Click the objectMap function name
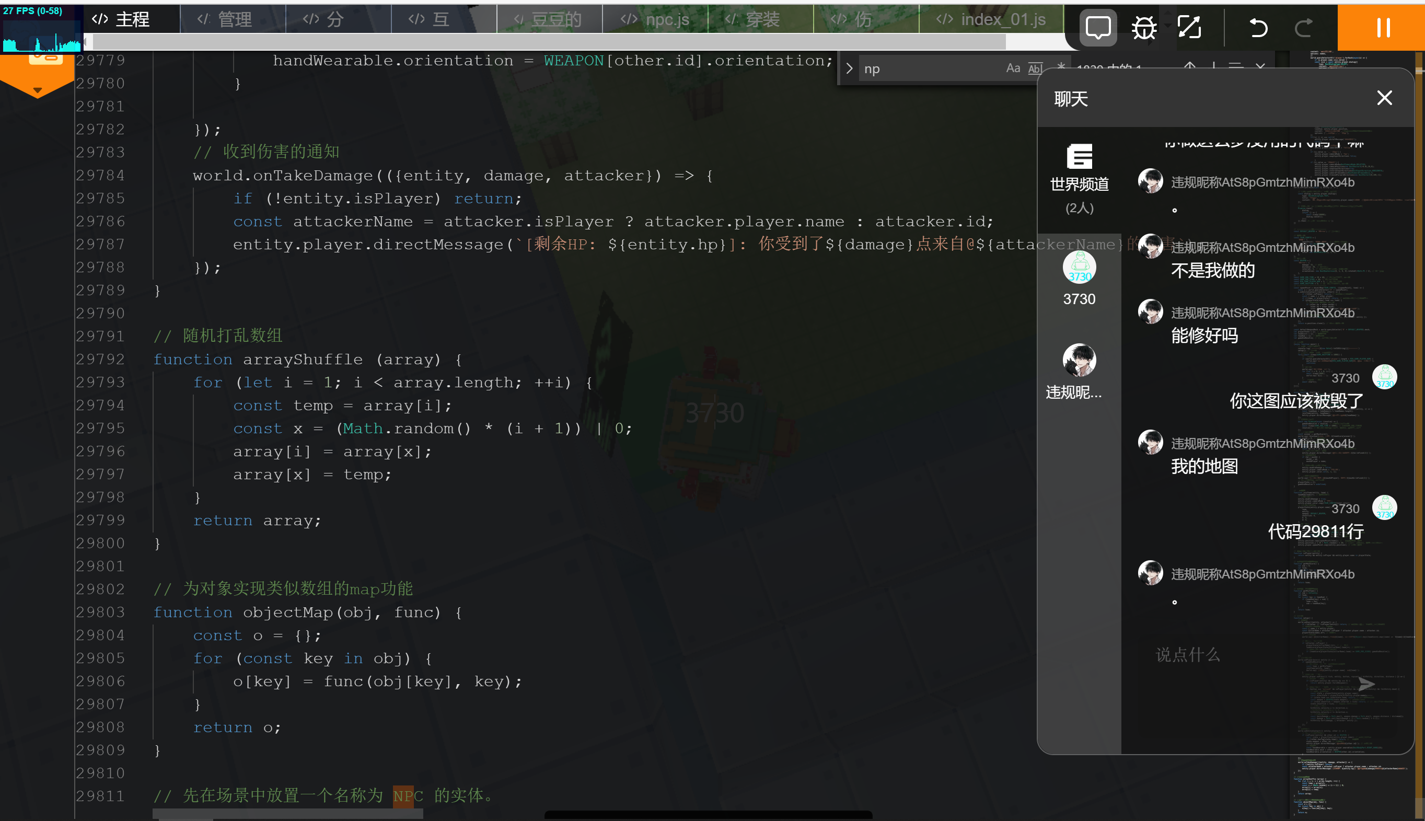This screenshot has width=1425, height=821. point(288,612)
